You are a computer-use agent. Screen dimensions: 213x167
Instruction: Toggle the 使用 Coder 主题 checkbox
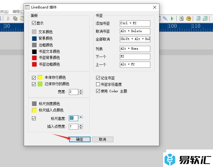(98, 91)
